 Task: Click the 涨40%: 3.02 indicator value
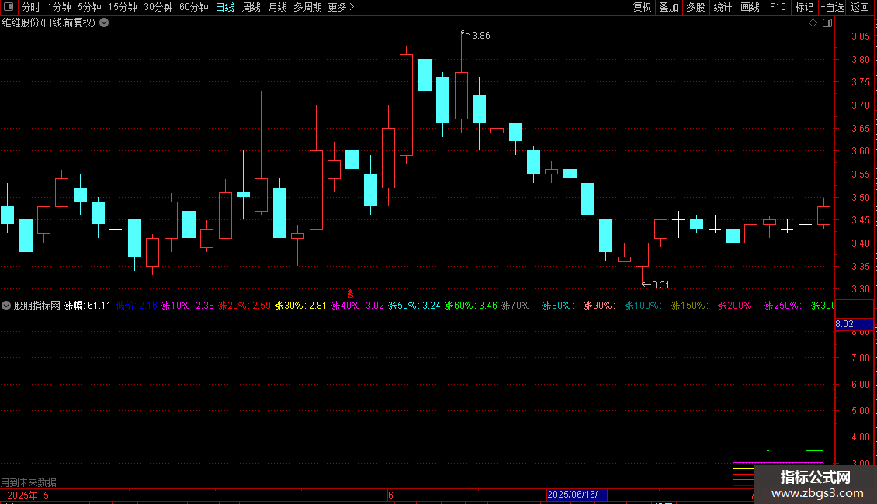coord(358,306)
